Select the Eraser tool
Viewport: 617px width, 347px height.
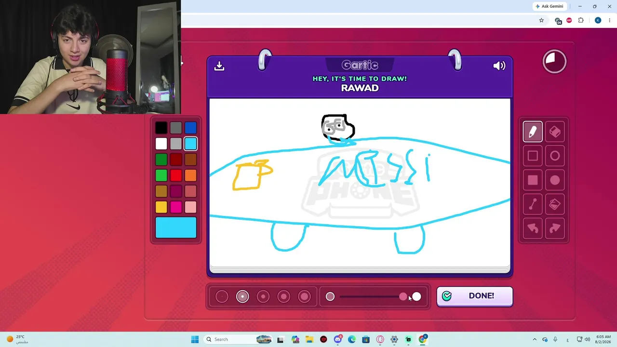tap(555, 132)
